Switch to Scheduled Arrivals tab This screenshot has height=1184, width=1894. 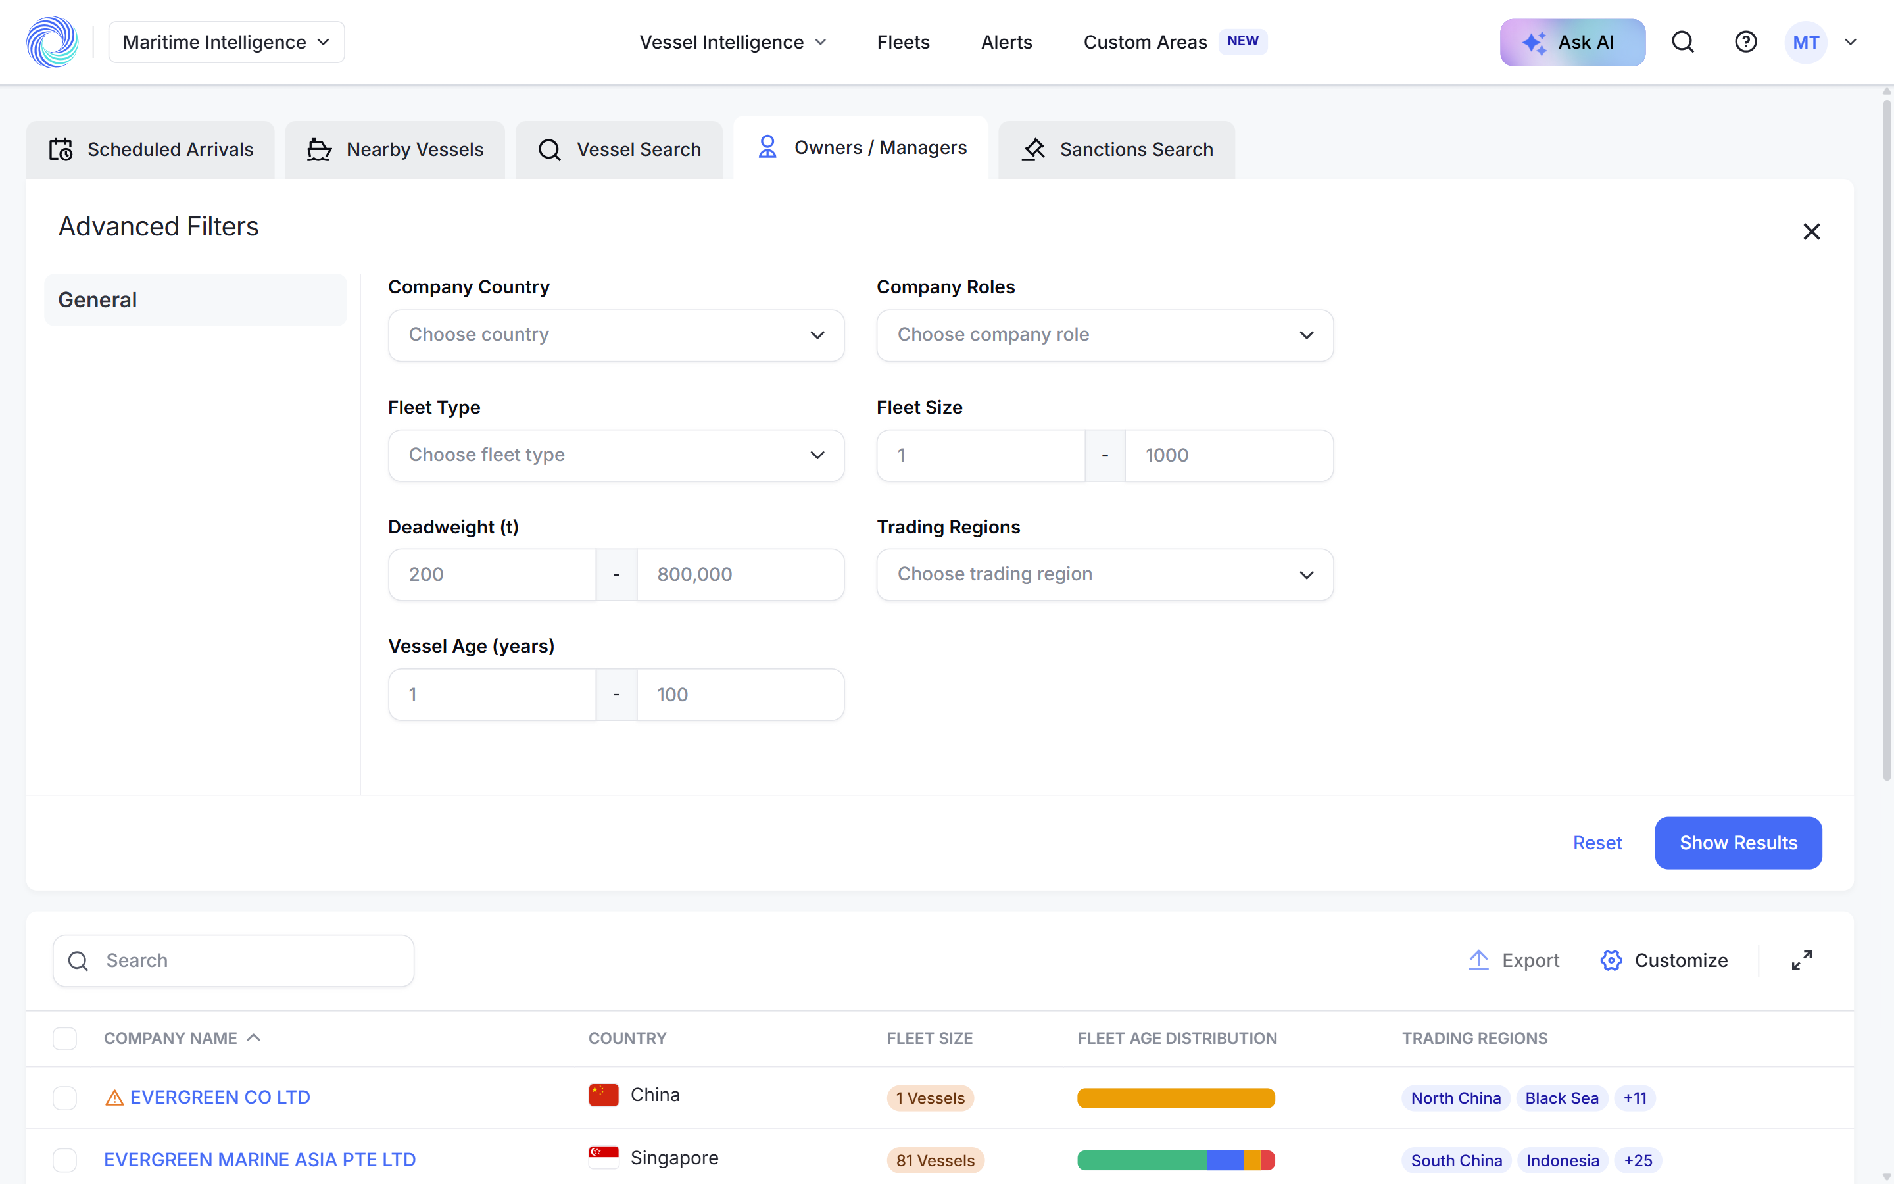[x=150, y=149]
